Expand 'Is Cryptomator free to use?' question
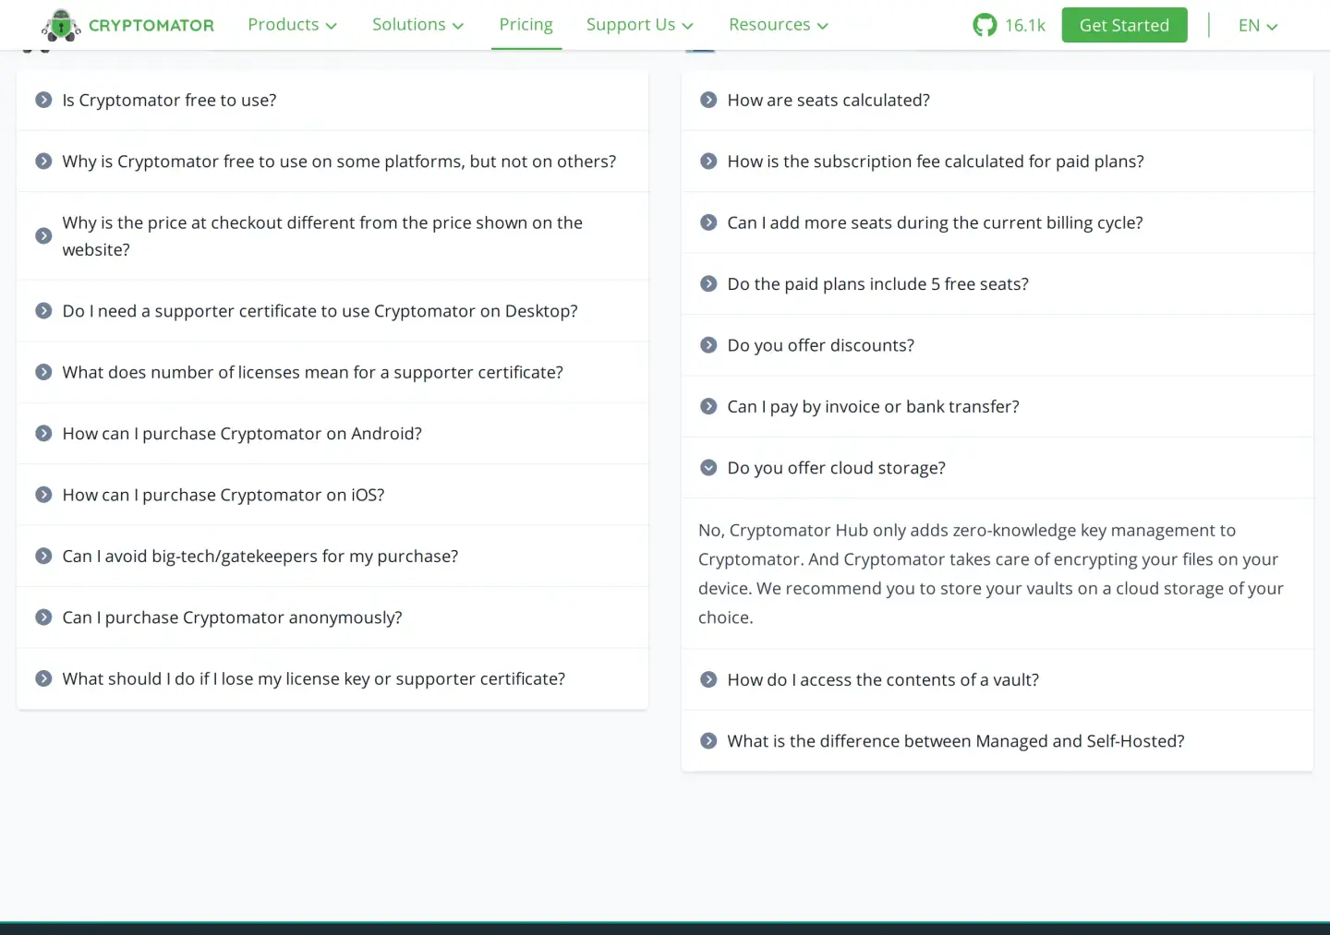 point(332,100)
